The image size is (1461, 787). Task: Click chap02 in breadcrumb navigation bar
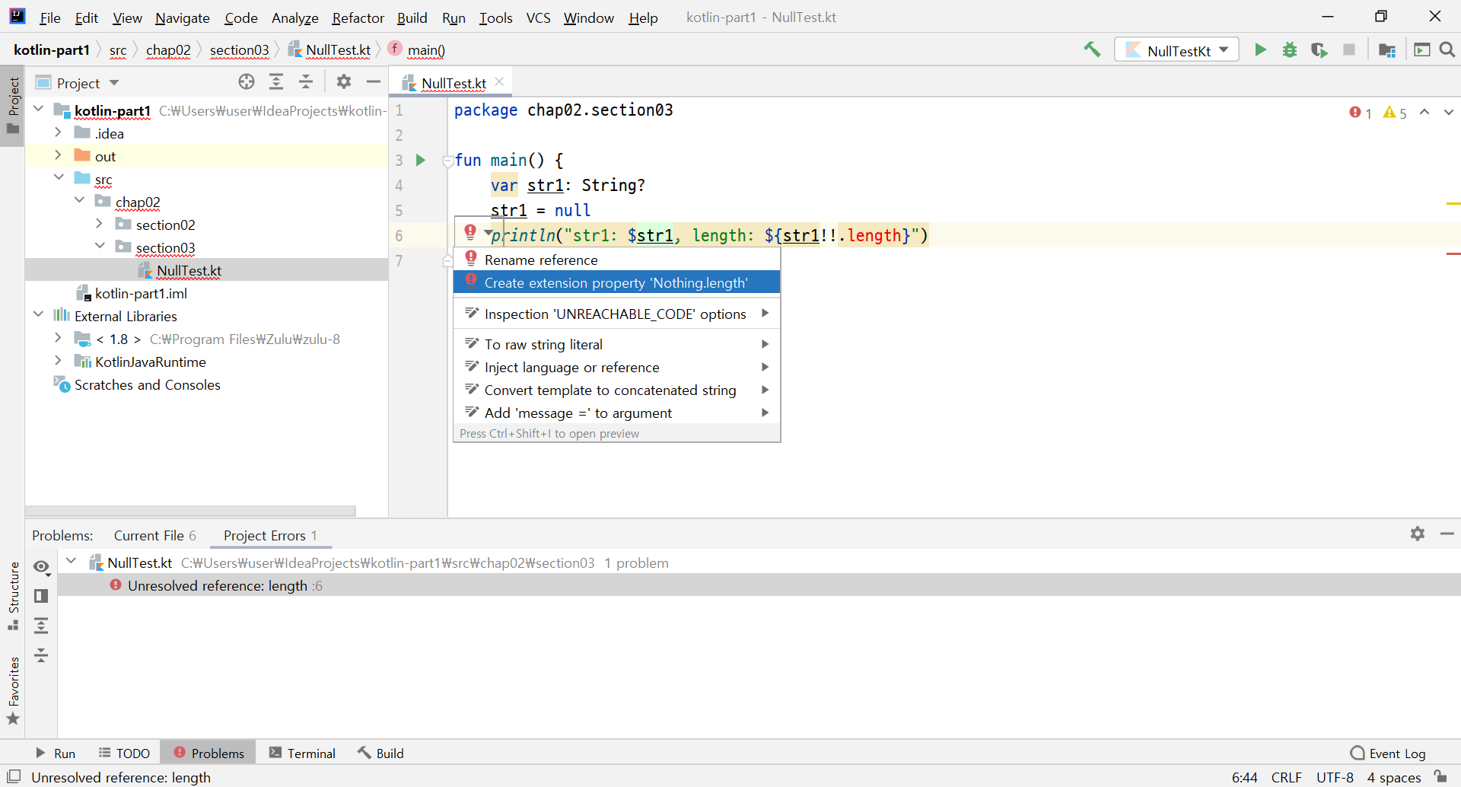tap(168, 50)
